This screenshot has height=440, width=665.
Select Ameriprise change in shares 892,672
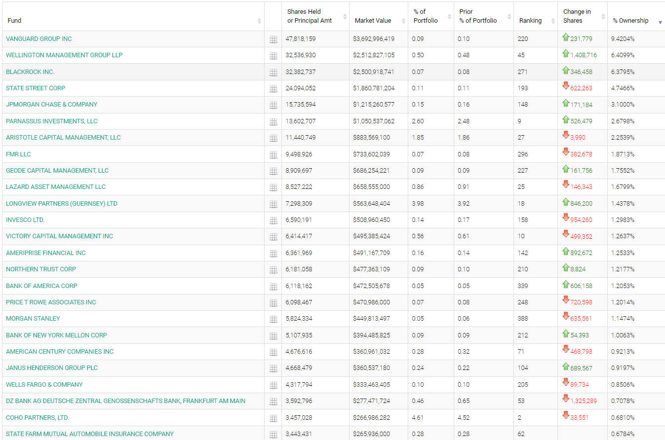[581, 253]
